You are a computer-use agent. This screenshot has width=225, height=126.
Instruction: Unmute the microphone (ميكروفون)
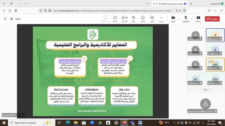(x=186, y=19)
